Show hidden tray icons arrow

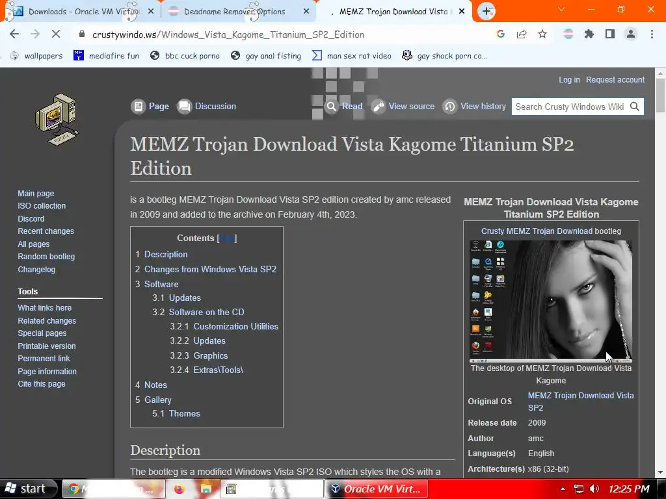tap(563, 489)
